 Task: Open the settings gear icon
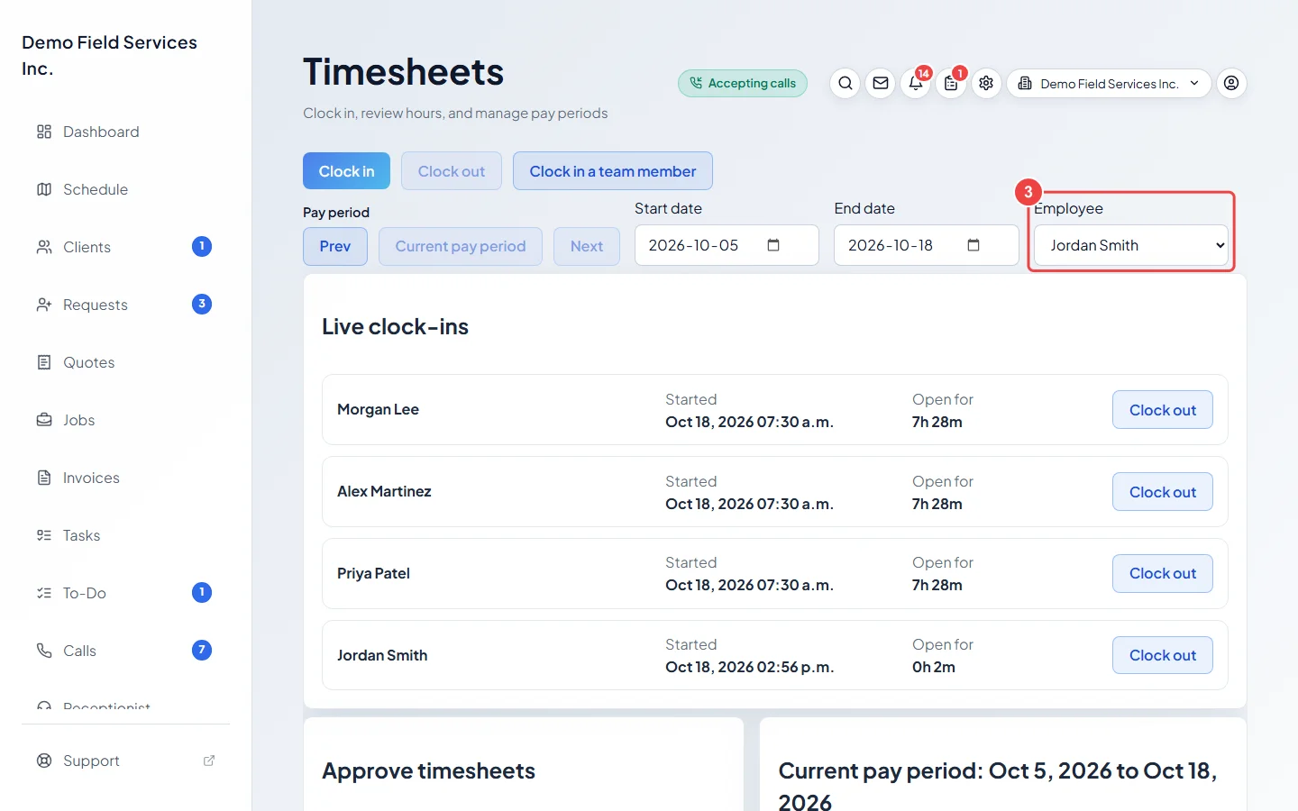pyautogui.click(x=986, y=83)
